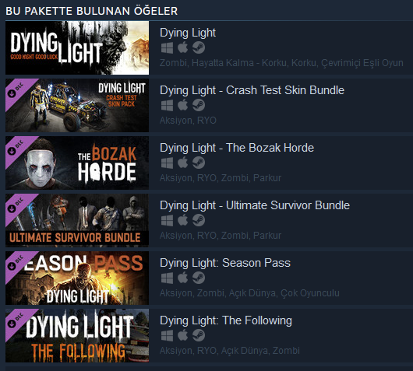This screenshot has width=413, height=371.
Task: Click the Steam icon under Dying Light title
Action: [x=199, y=48]
